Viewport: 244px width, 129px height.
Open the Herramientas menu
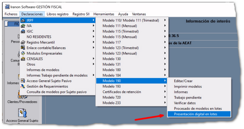(x=104, y=14)
